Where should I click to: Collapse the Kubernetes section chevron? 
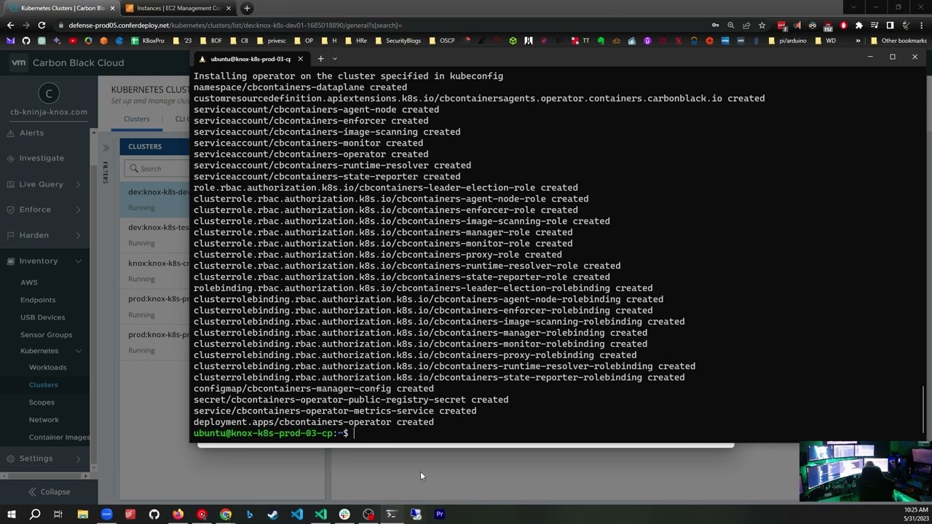click(x=80, y=350)
